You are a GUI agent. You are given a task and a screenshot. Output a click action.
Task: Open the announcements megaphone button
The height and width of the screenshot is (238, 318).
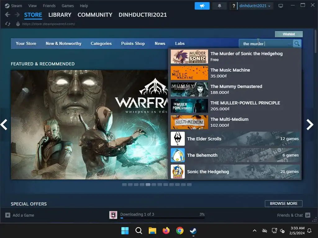pos(202,6)
